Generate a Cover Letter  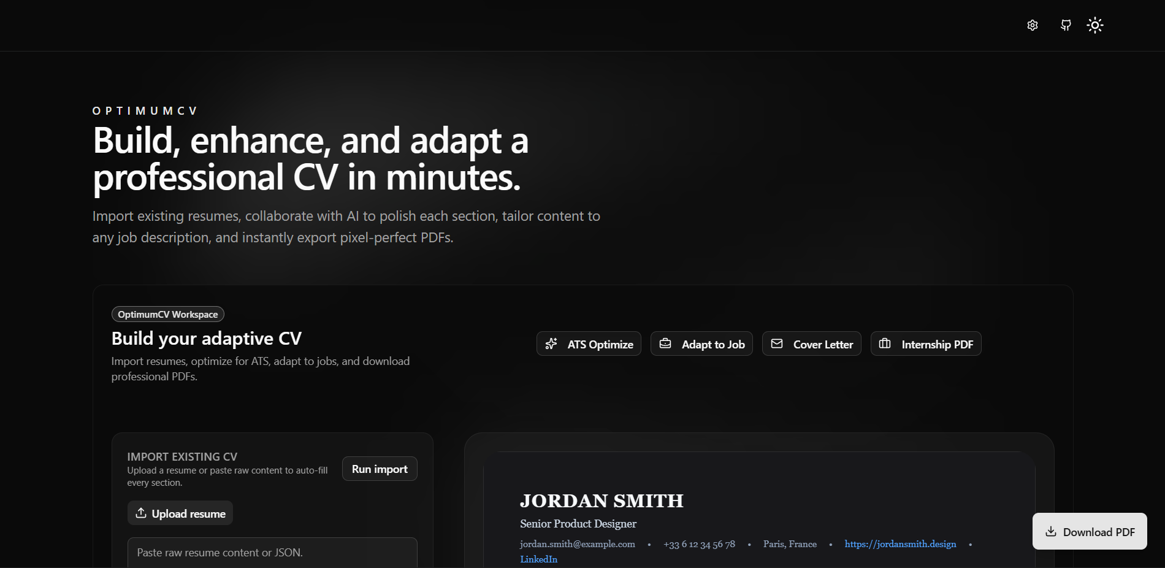point(811,344)
